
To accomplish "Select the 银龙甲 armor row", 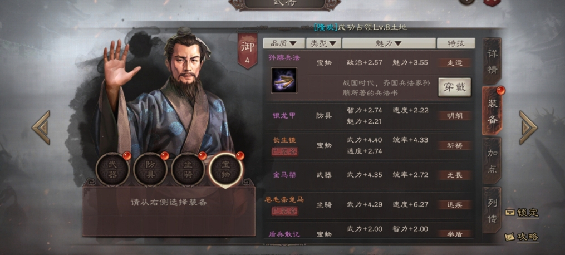I will tap(369, 116).
